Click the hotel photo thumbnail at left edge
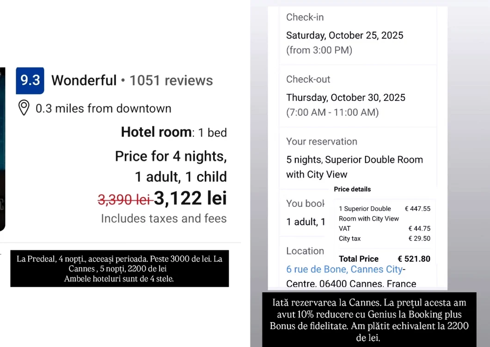The width and height of the screenshot is (490, 347). point(2,149)
